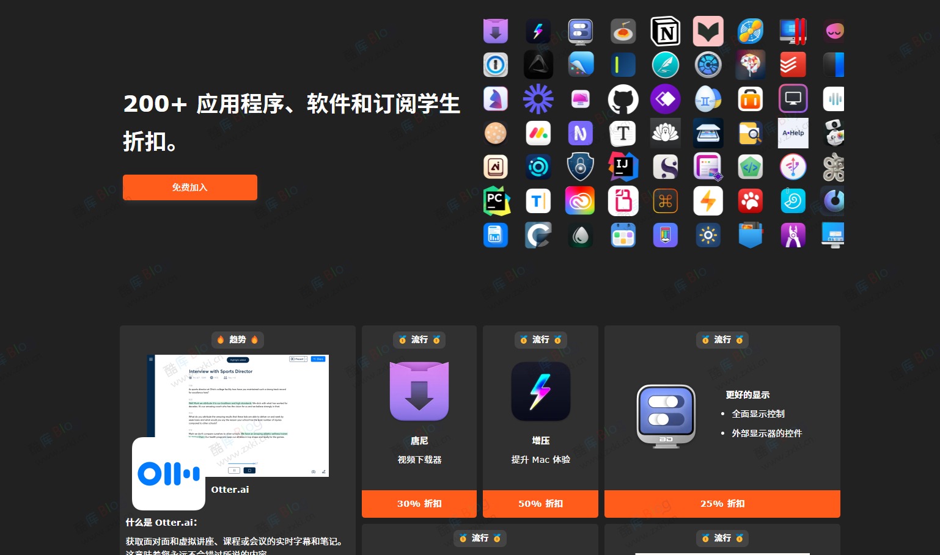The image size is (940, 555).
Task: Click the flatbed scanner app icon
Action: (x=708, y=133)
